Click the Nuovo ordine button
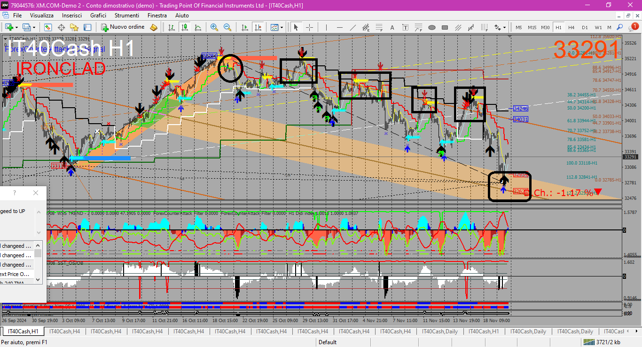The height and width of the screenshot is (347, 642). (123, 27)
